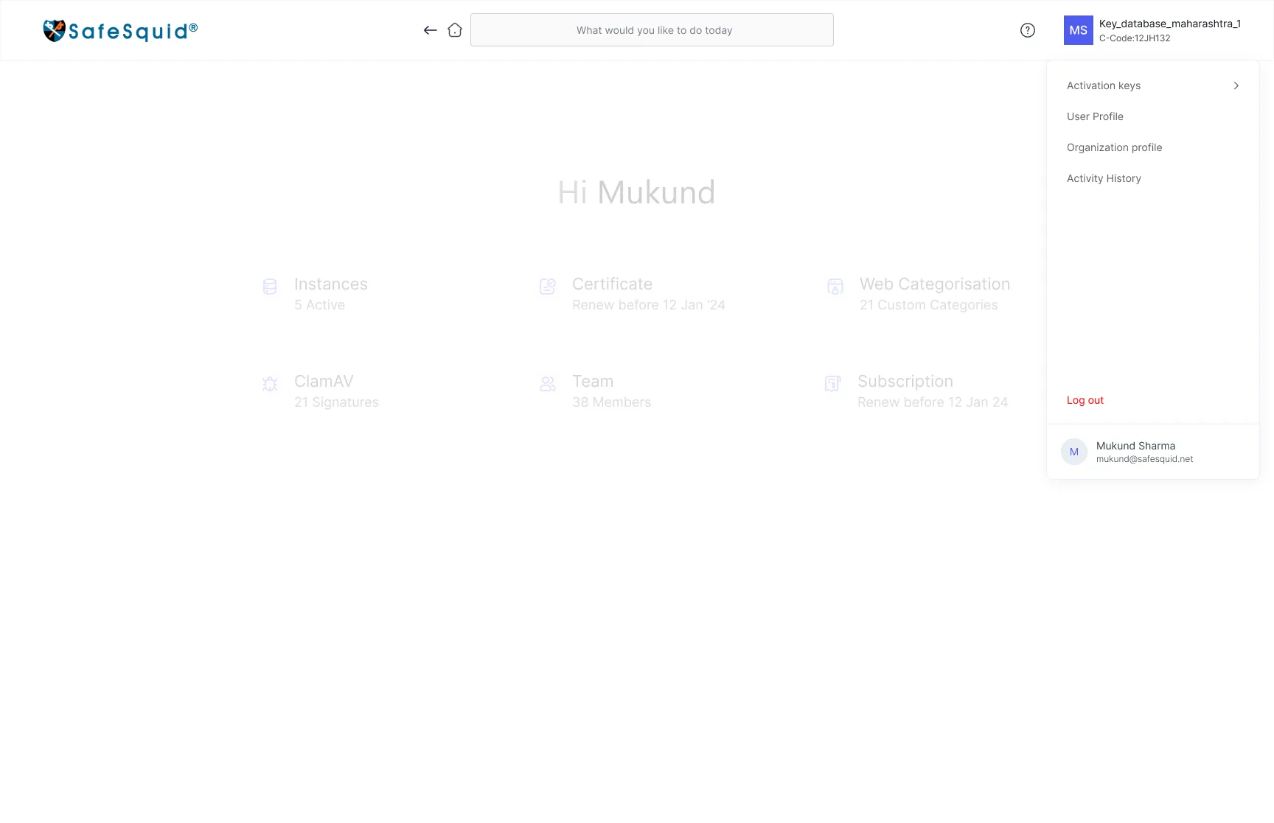
Task: Click account name Key_database_maharashtra_1
Action: pyautogui.click(x=1170, y=24)
